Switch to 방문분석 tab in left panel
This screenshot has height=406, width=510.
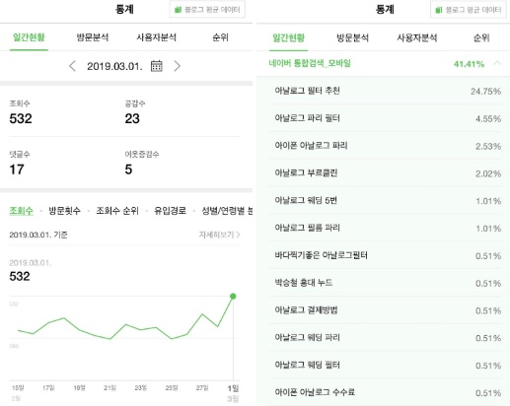point(93,37)
